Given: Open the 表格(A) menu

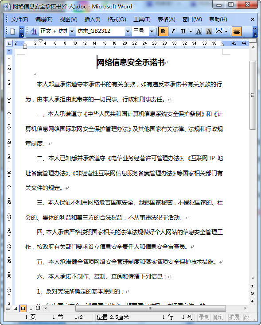Looking at the screenshot, I should [x=166, y=19].
